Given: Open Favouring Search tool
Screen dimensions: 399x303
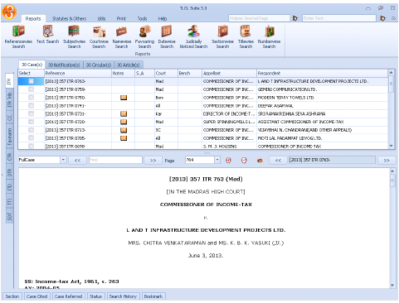Looking at the screenshot, I should [x=144, y=36].
